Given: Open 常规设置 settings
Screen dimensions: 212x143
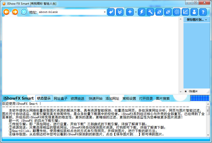Looking at the screenshot, I should 129,99.
